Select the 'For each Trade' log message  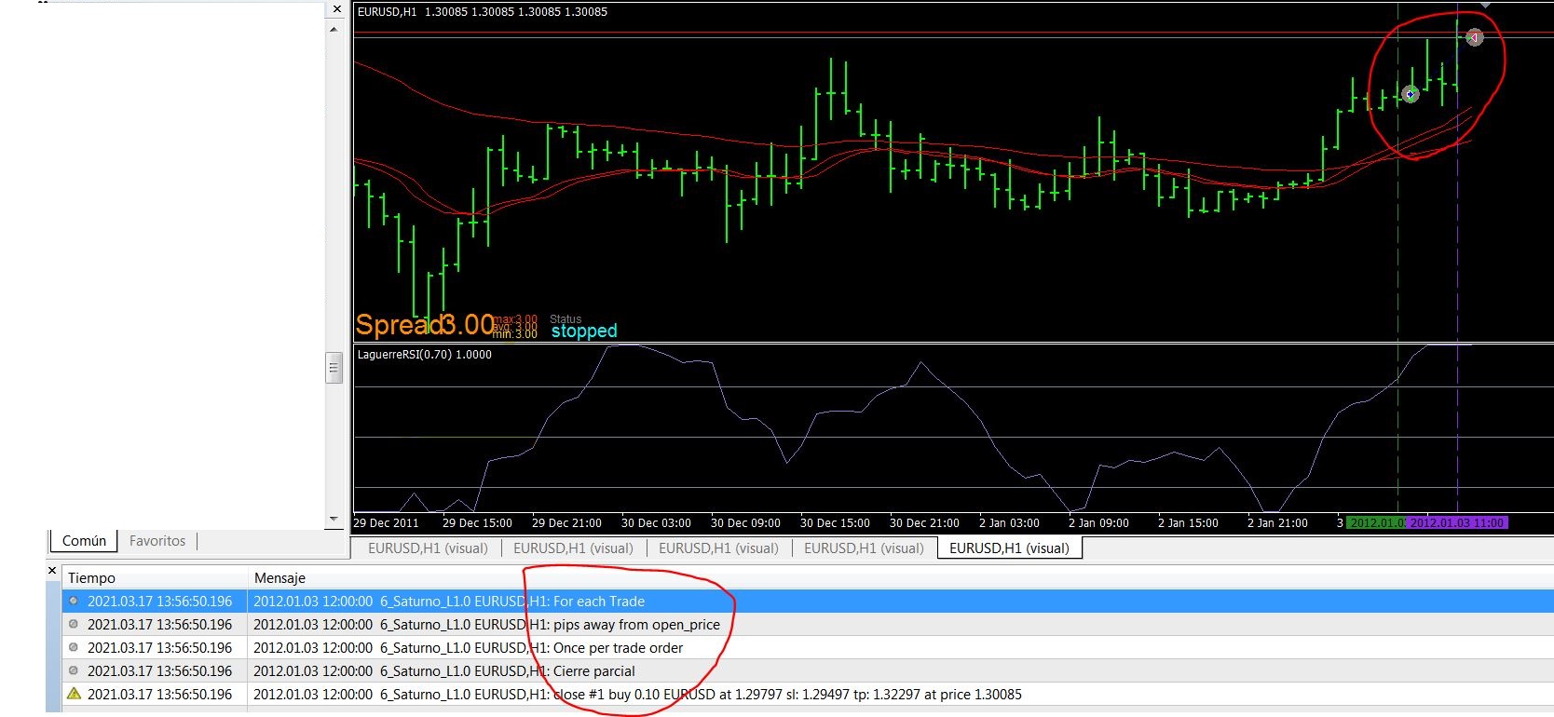point(449,602)
